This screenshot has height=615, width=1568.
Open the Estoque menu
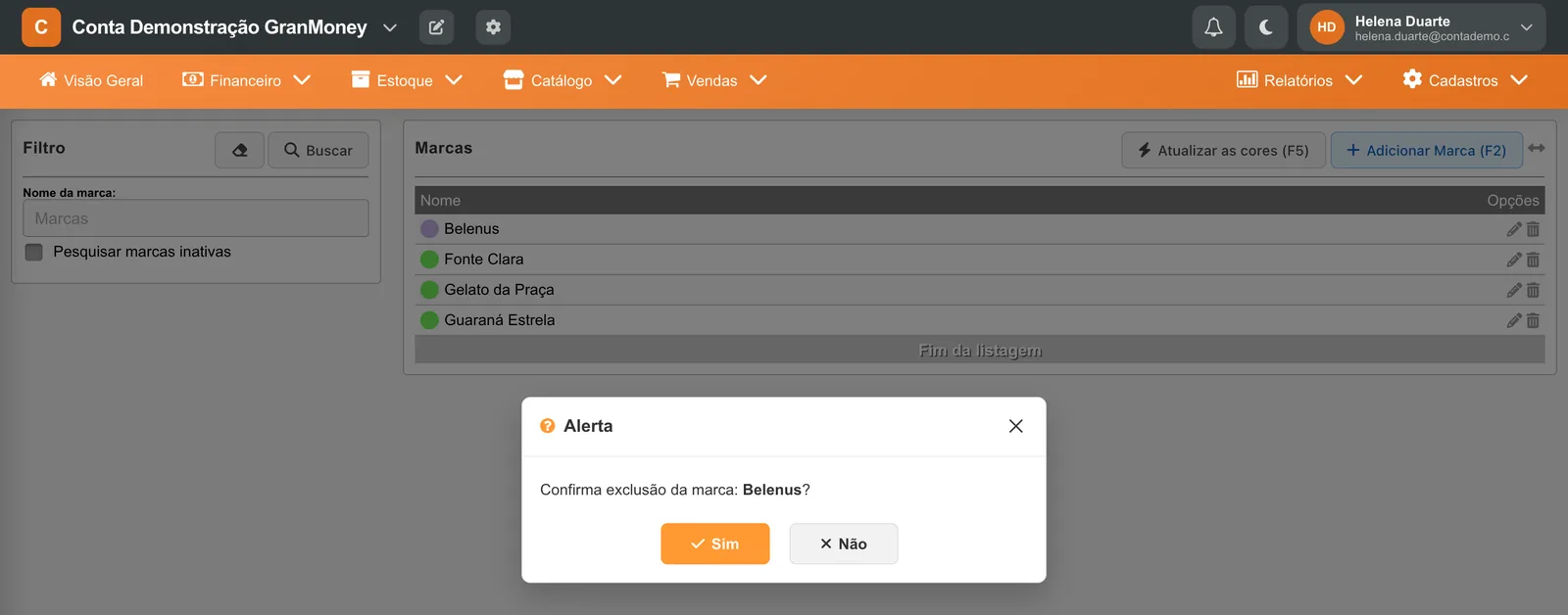pos(407,80)
